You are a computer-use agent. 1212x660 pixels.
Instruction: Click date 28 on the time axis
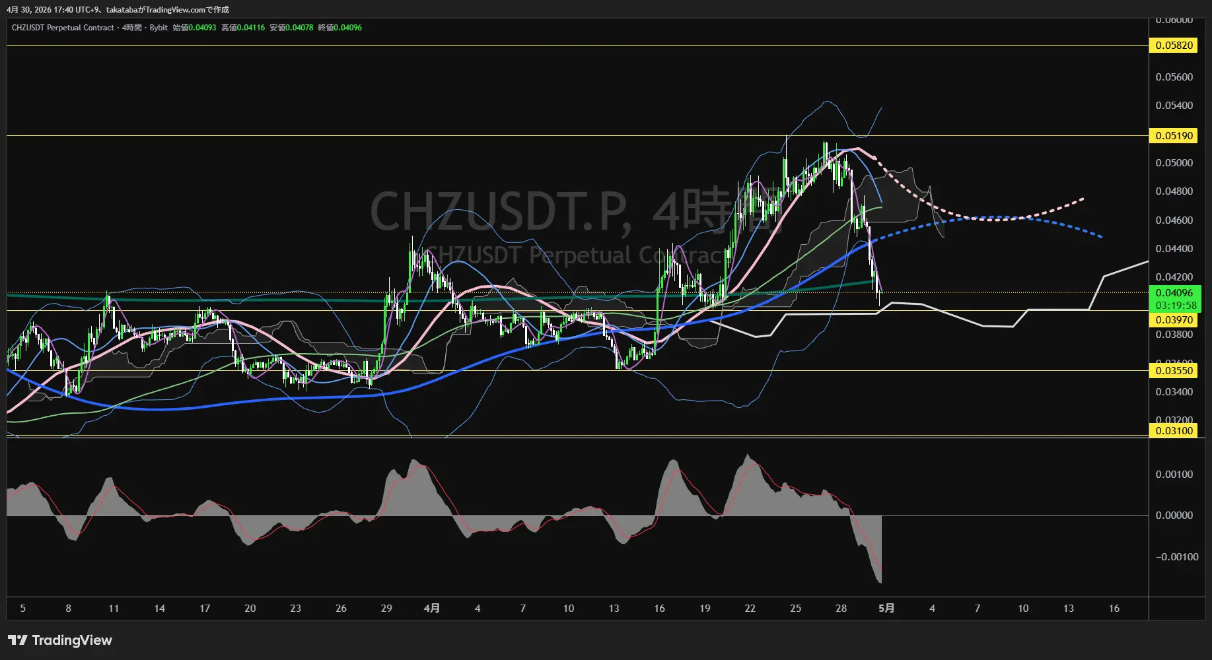coord(841,609)
